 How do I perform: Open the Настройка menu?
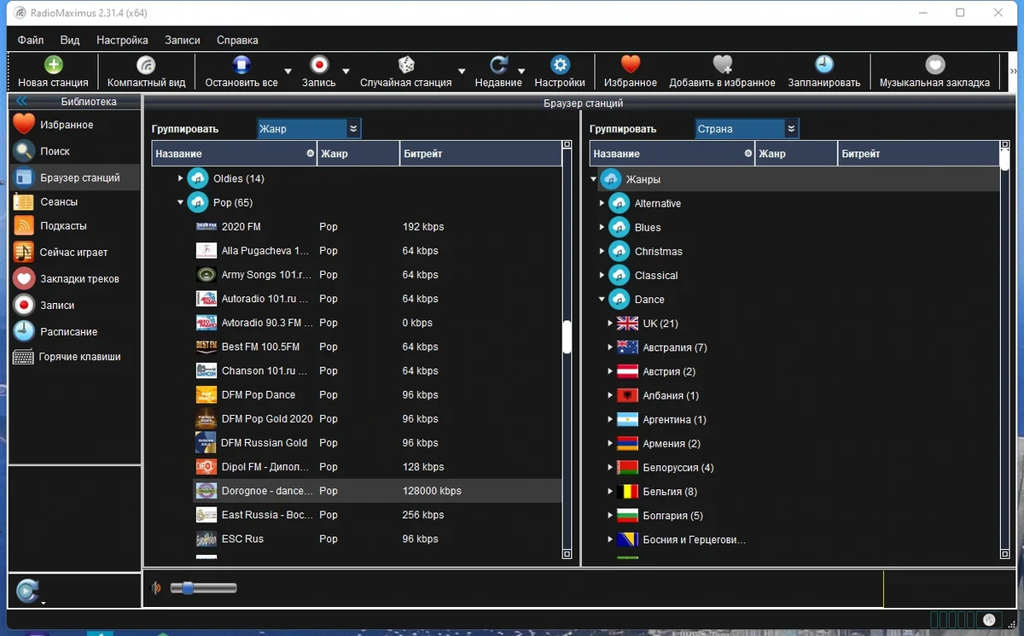(x=122, y=40)
